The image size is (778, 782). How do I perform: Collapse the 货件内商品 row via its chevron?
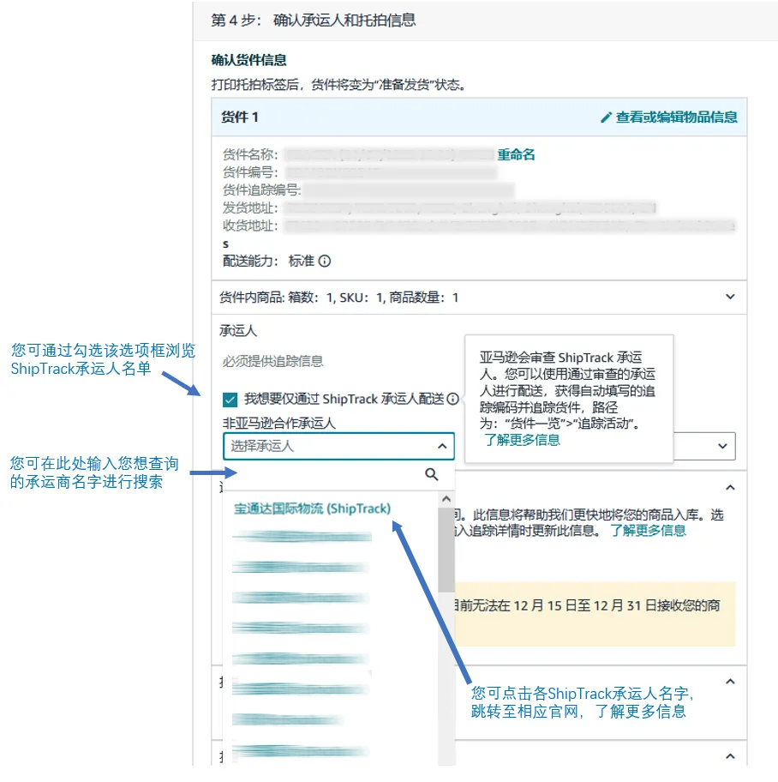click(x=729, y=295)
